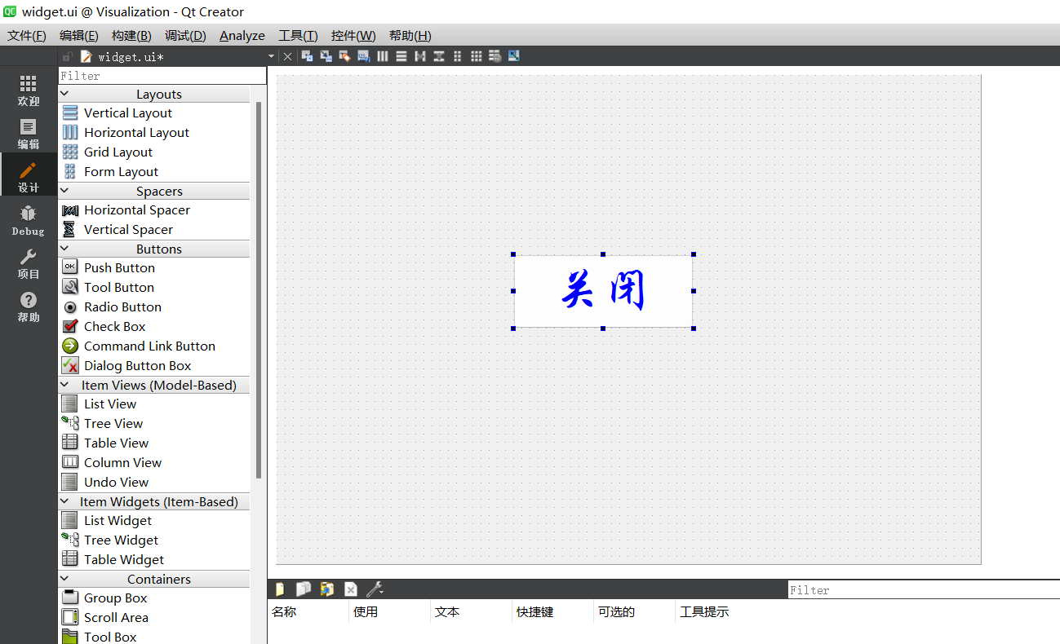
Task: Switch to Edit Signals/Slots mode
Action: (x=326, y=56)
